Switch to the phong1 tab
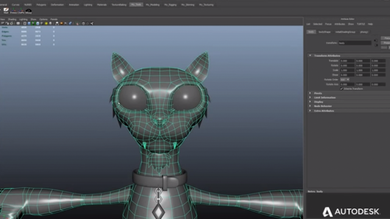 (364, 32)
